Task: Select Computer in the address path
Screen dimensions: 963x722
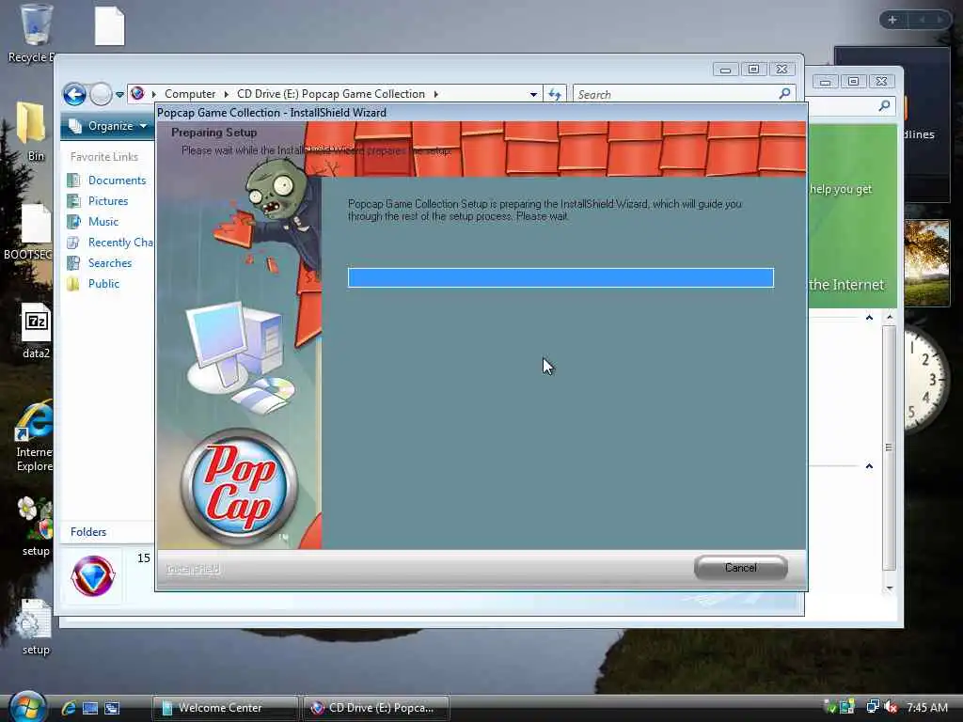Action: click(190, 94)
